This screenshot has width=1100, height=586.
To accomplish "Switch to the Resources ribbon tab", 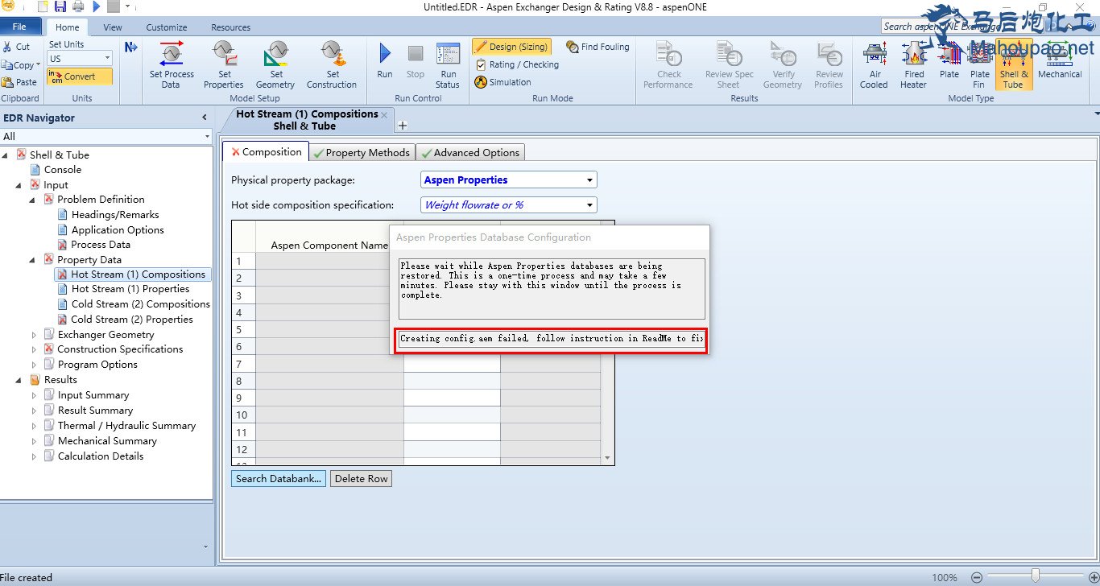I will (x=231, y=27).
